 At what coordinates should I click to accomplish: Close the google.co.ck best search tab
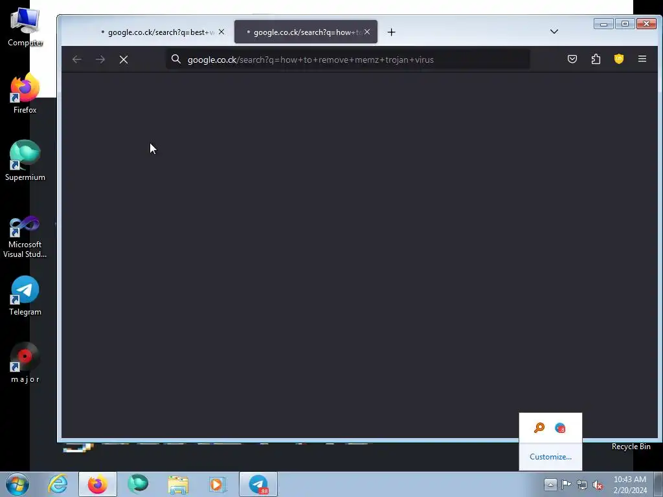(221, 32)
